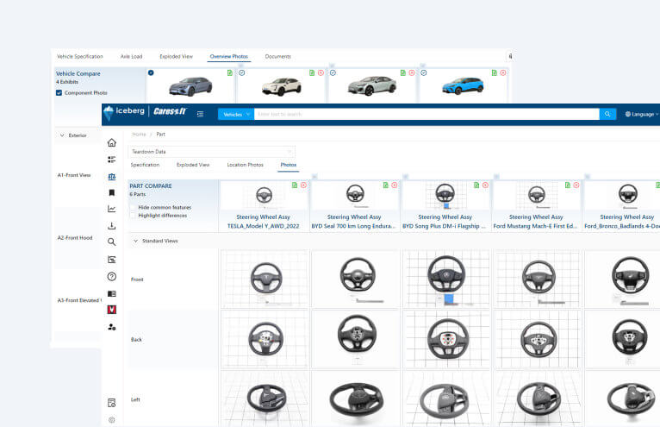Click the iceberg logo in header
The width and height of the screenshot is (660, 427).
(124, 112)
